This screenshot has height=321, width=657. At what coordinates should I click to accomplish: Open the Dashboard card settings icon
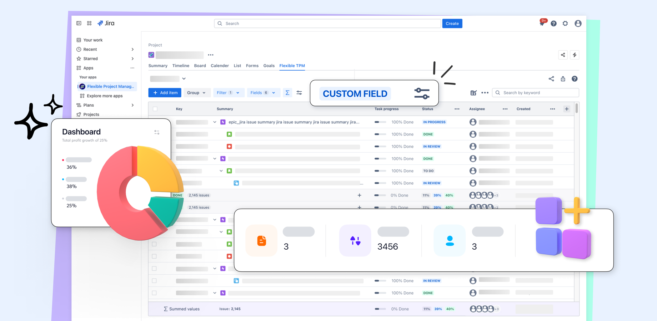pyautogui.click(x=157, y=132)
